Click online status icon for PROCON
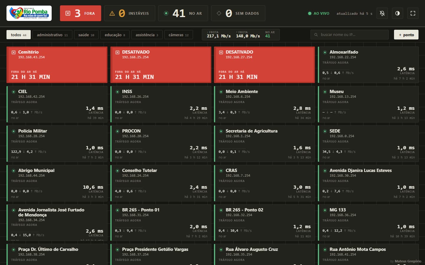425x265 pixels. point(117,131)
